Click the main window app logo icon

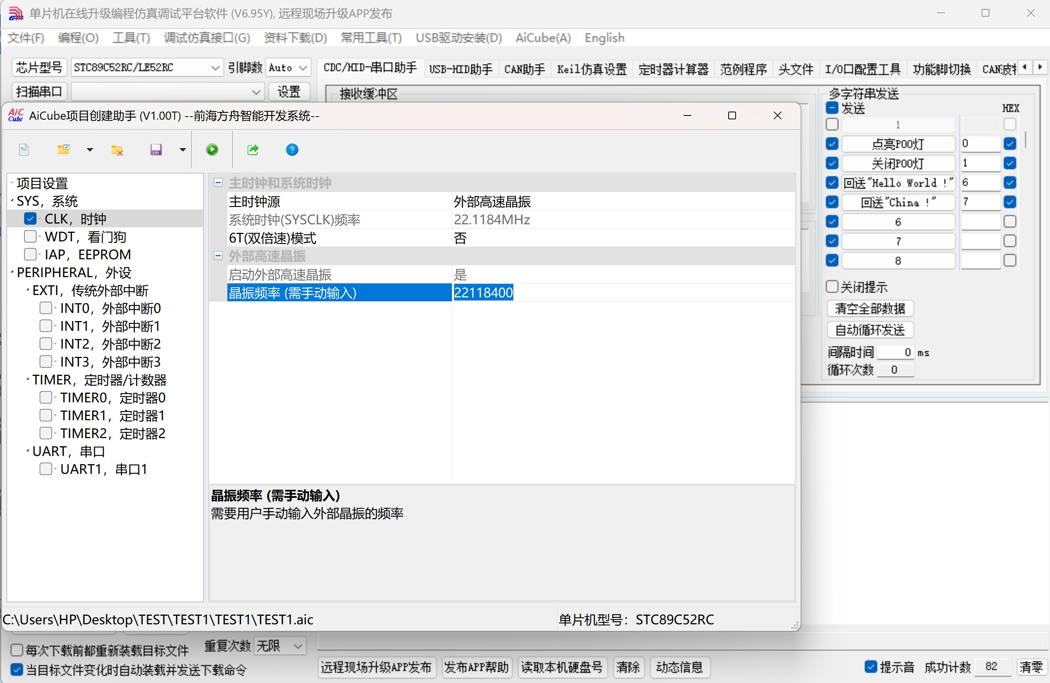[x=16, y=13]
